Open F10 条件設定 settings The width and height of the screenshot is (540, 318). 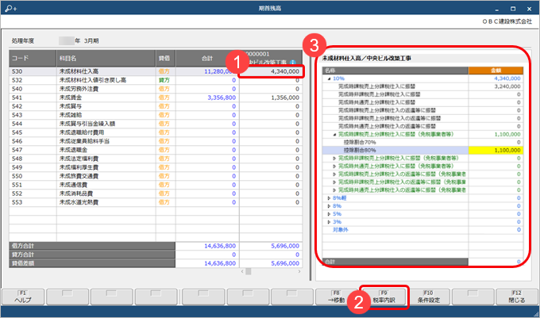[x=428, y=297]
